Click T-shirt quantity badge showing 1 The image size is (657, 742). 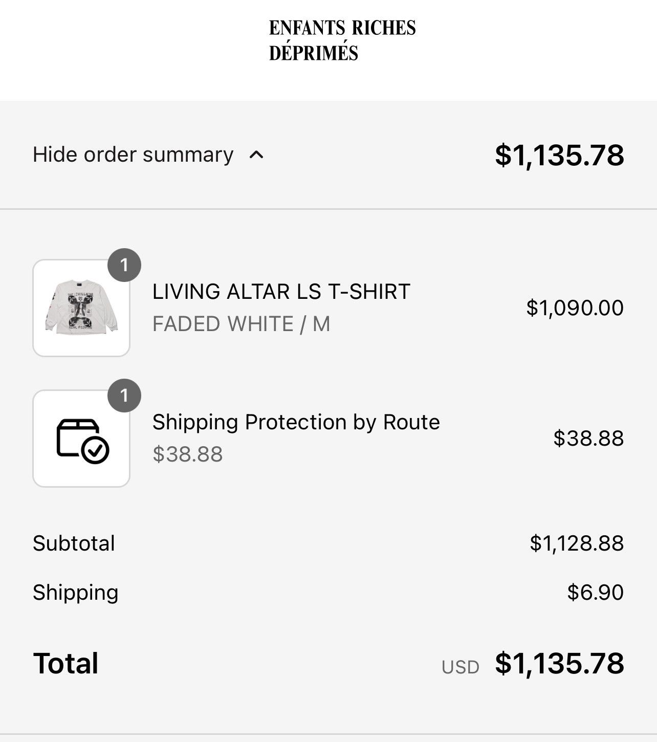coord(124,265)
